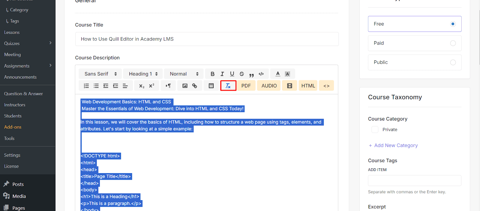Switch text direction to right-to-left
This screenshot has width=480, height=211.
[168, 86]
